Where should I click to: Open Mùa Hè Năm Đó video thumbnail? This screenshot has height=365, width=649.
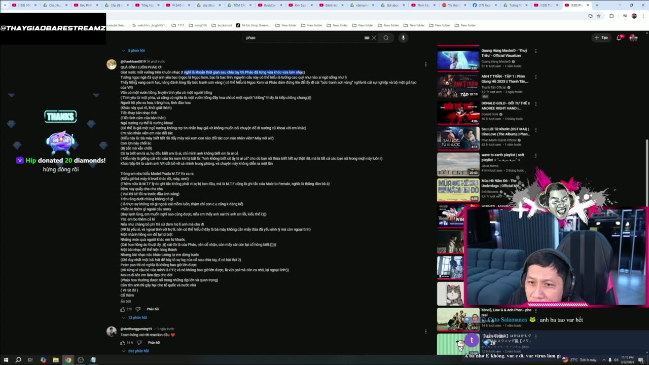click(458, 190)
